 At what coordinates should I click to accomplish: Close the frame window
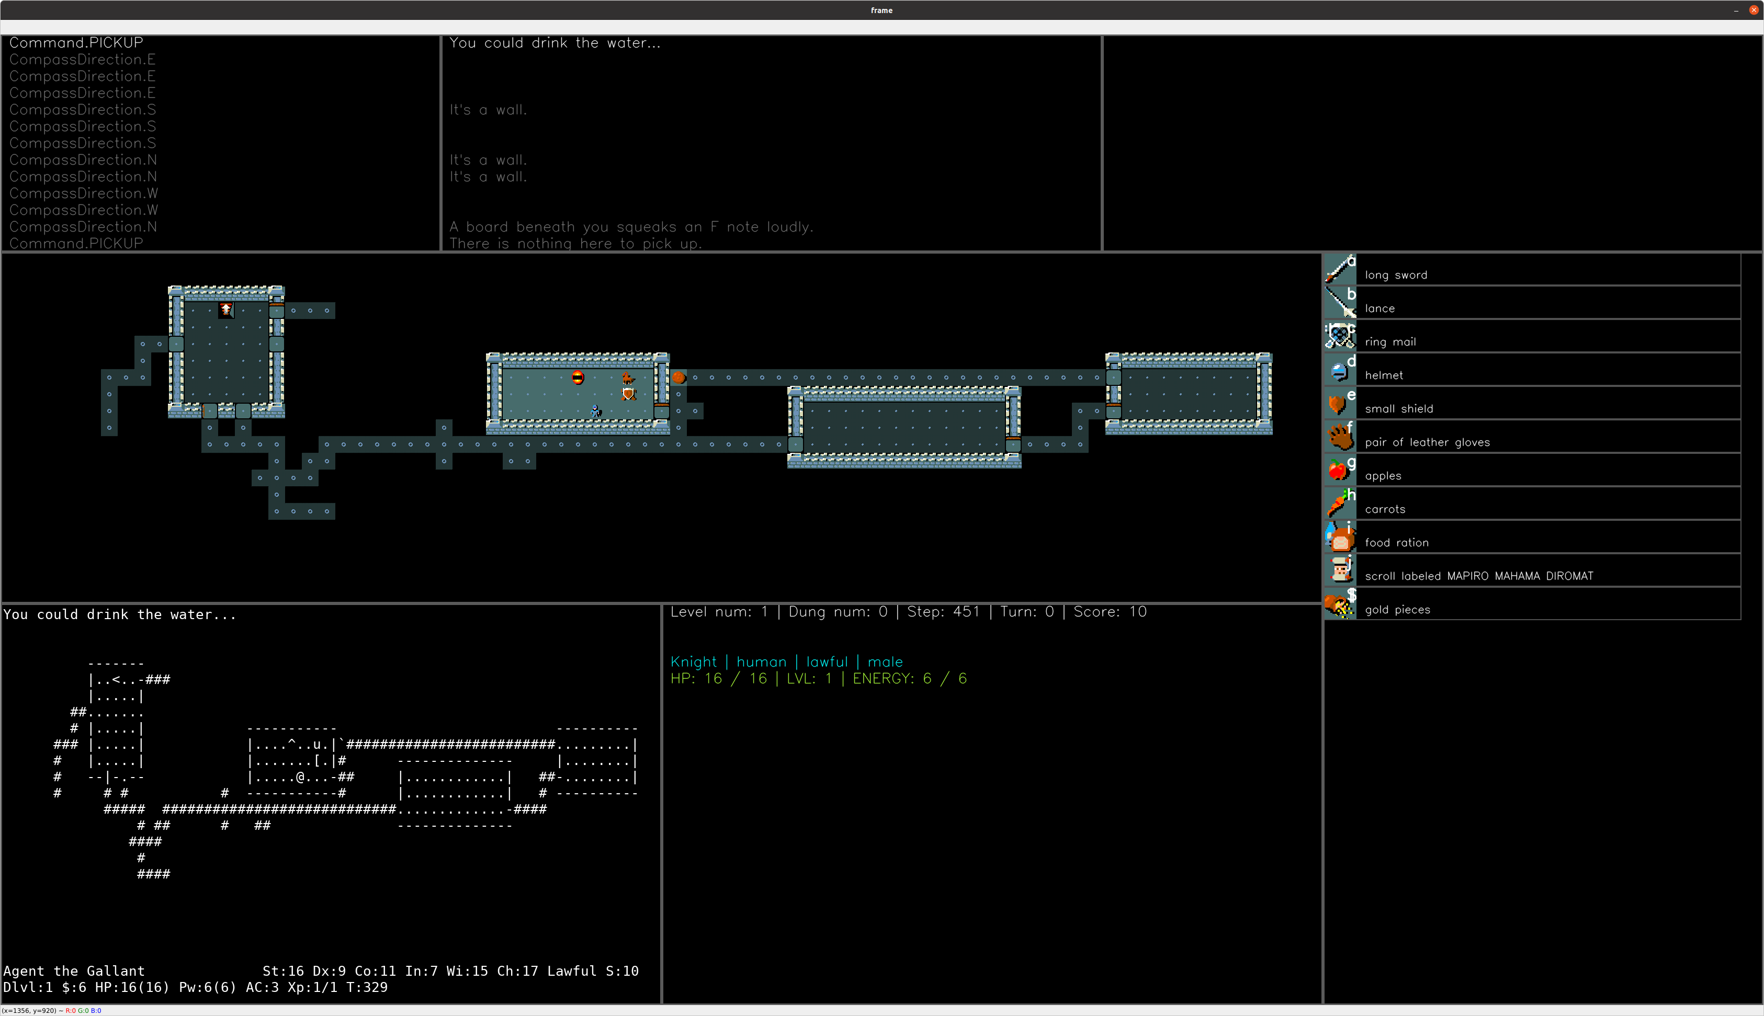click(x=1754, y=10)
